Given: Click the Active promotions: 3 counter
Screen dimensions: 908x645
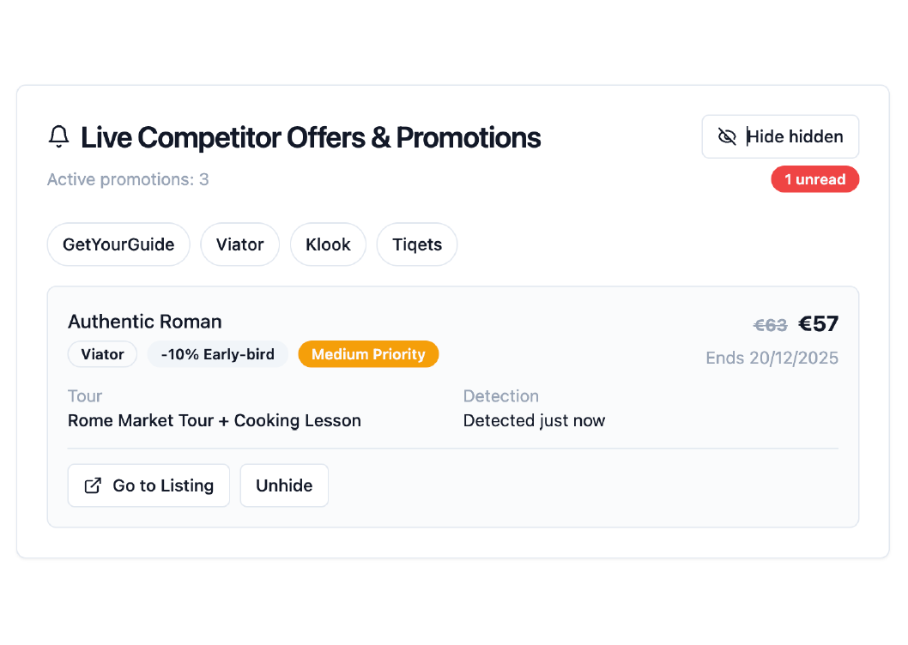Looking at the screenshot, I should click(x=128, y=179).
